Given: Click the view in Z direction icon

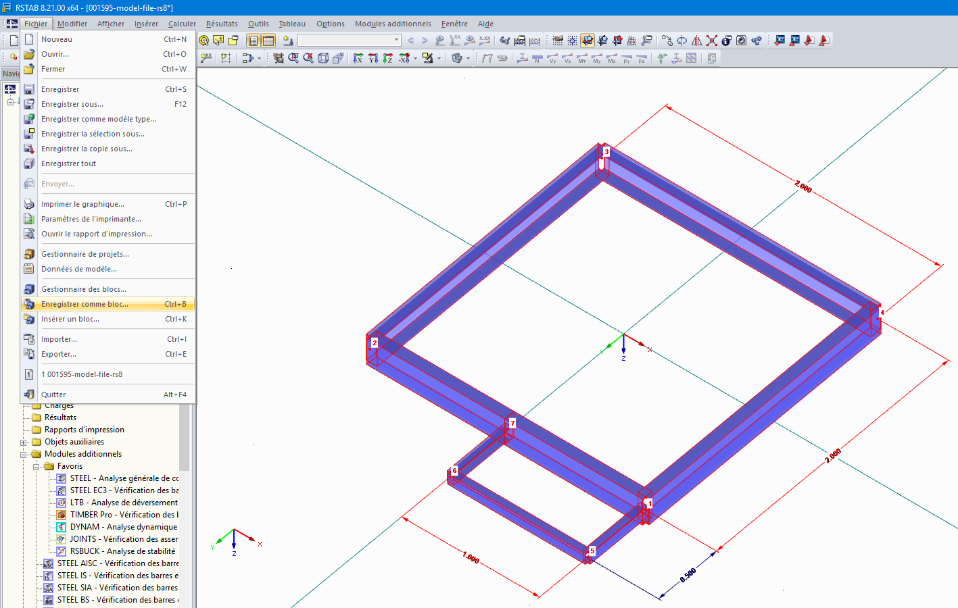Looking at the screenshot, I should point(388,58).
